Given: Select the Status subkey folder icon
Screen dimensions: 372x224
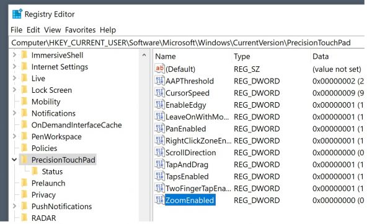Looking at the screenshot, I should tap(35, 171).
